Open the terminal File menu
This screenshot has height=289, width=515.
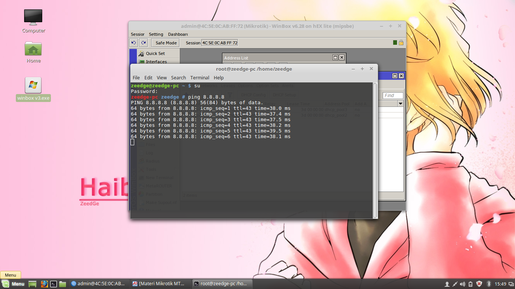136,78
